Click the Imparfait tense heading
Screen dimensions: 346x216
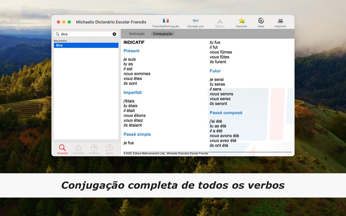[x=133, y=93]
